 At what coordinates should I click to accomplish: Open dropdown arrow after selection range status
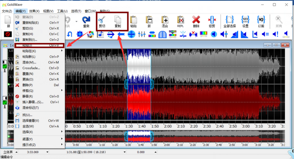[124, 152]
